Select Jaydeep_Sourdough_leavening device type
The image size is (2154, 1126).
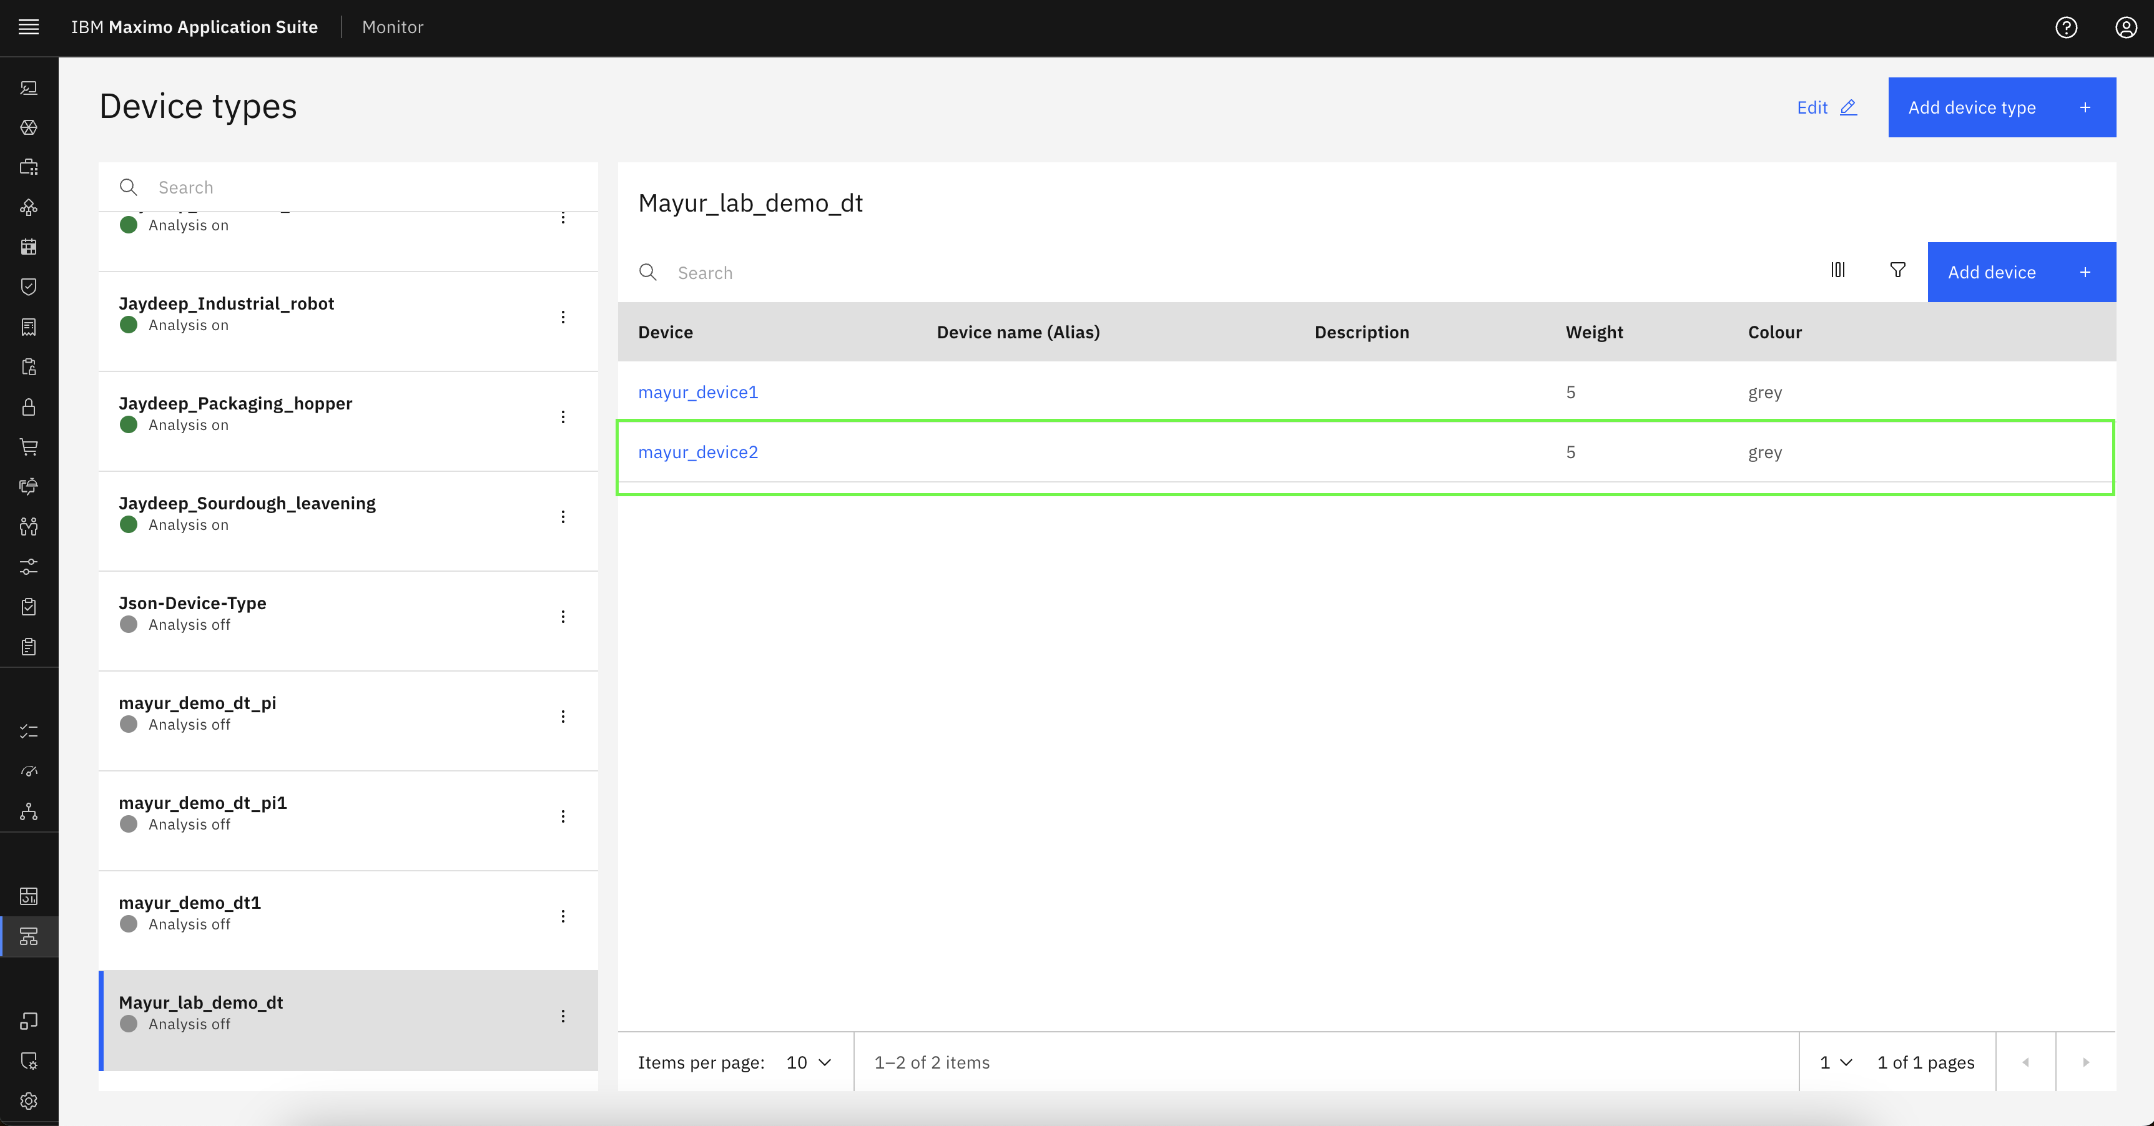click(x=348, y=521)
